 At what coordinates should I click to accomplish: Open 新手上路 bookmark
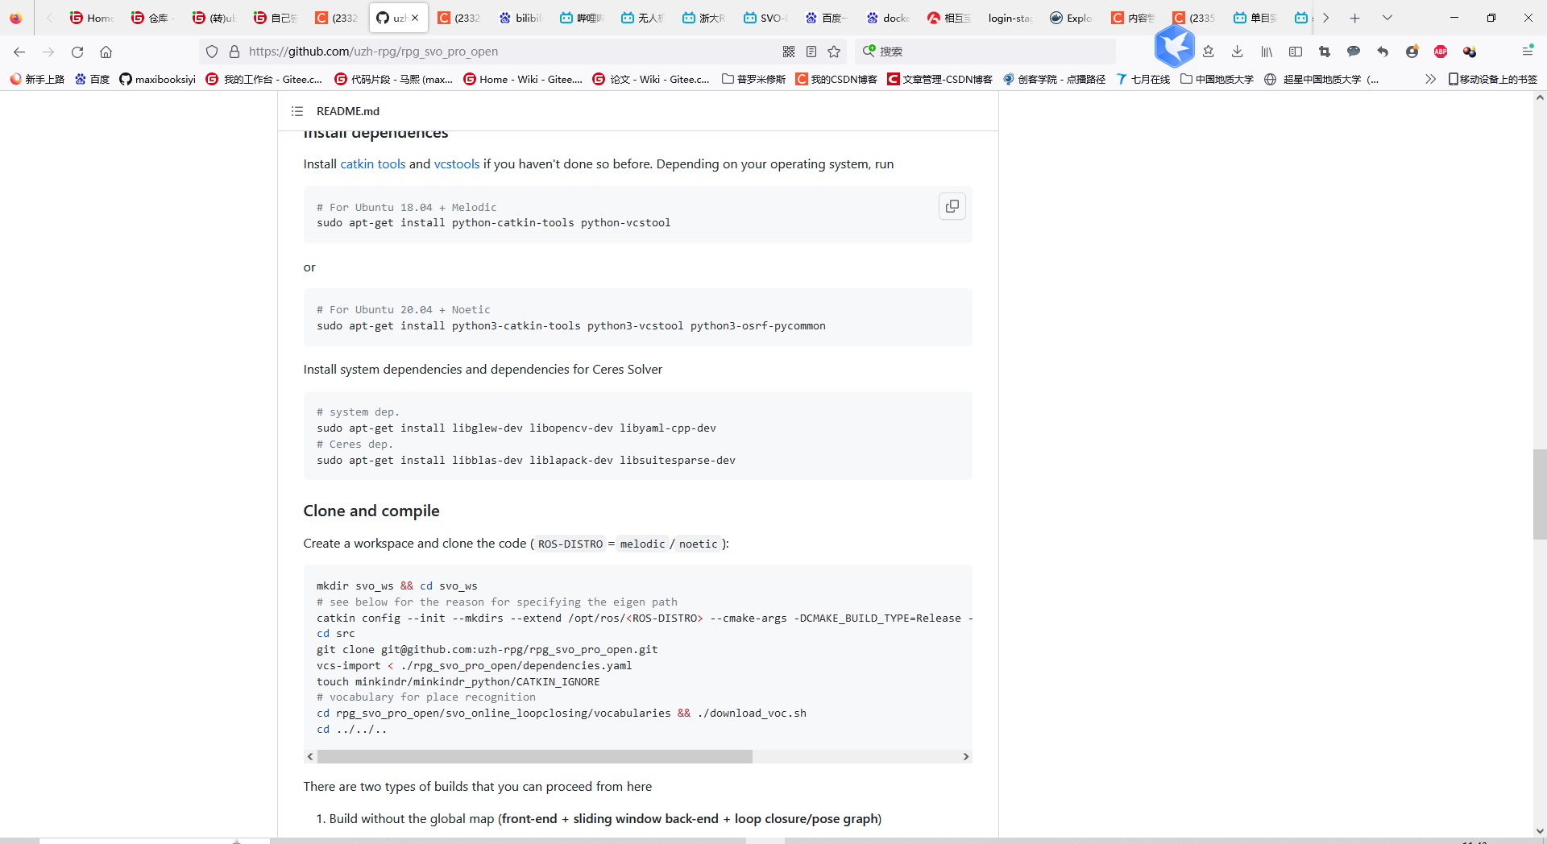pos(37,79)
